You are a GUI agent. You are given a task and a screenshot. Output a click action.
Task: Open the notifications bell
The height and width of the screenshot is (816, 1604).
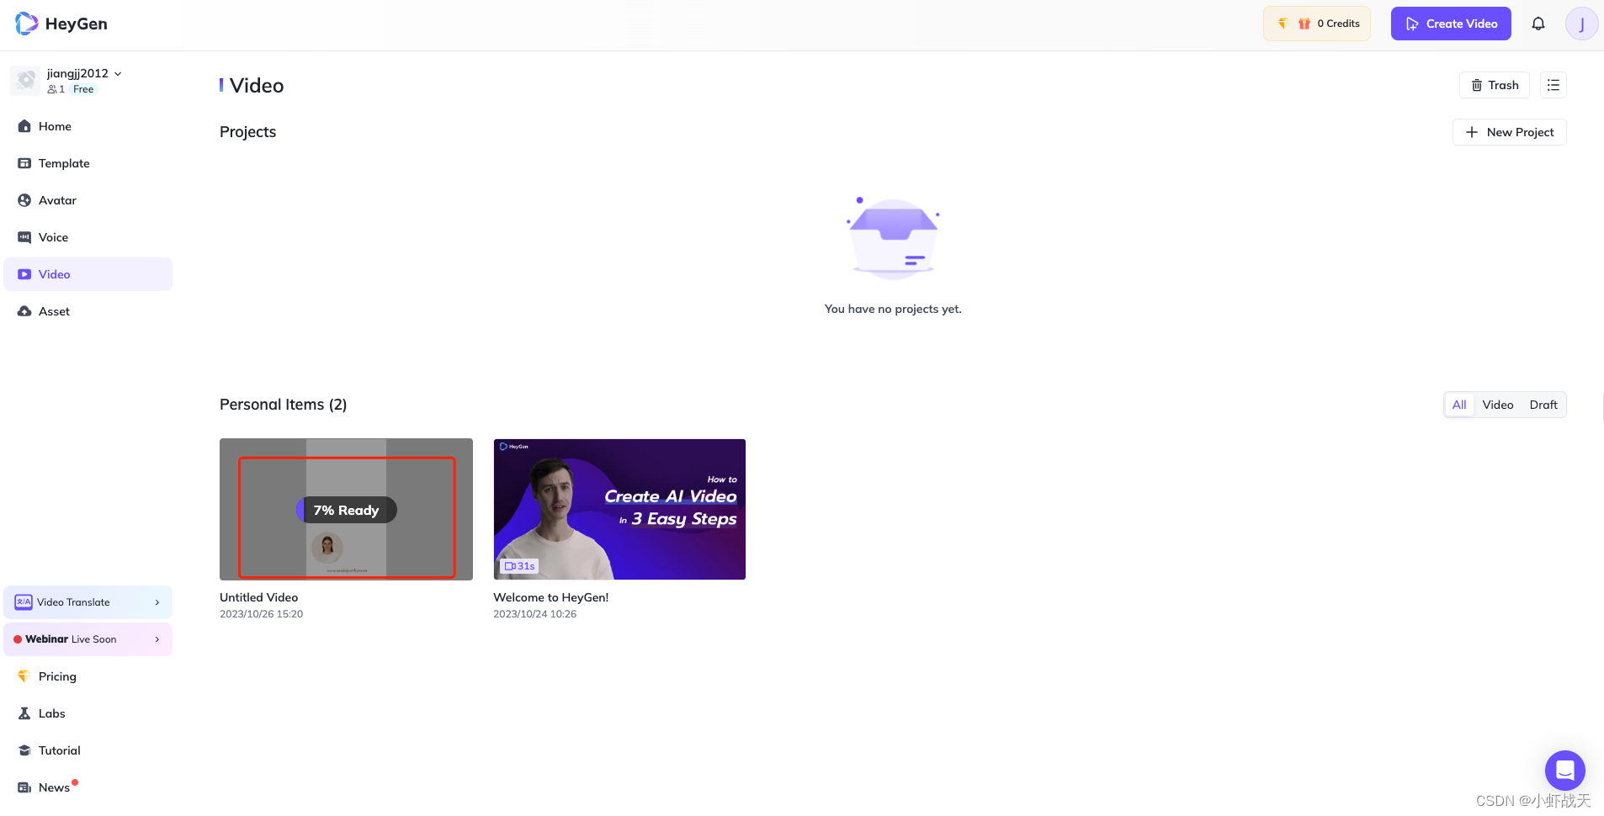[1538, 24]
